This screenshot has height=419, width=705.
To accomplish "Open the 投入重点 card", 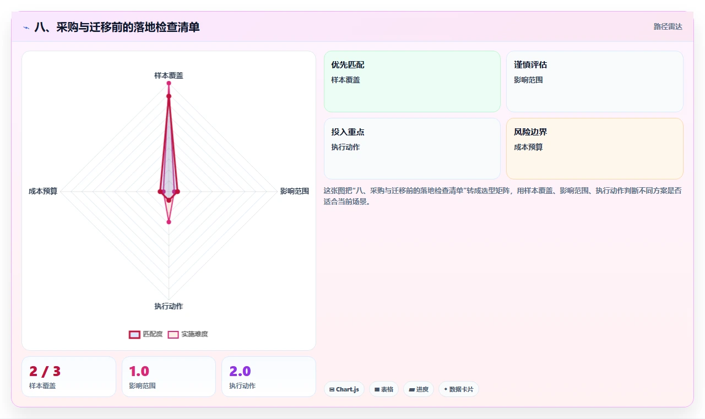I will click(412, 149).
